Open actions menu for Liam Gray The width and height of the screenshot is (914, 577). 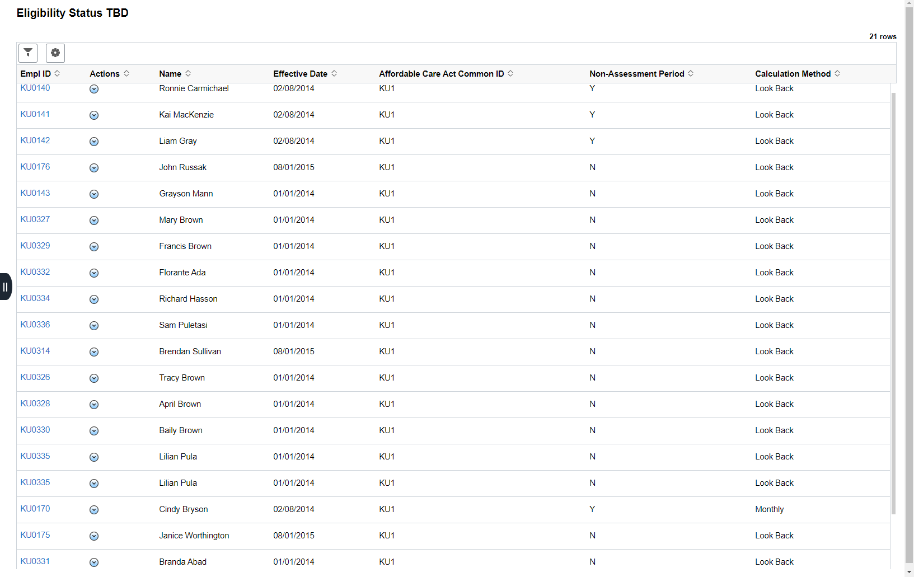(94, 142)
